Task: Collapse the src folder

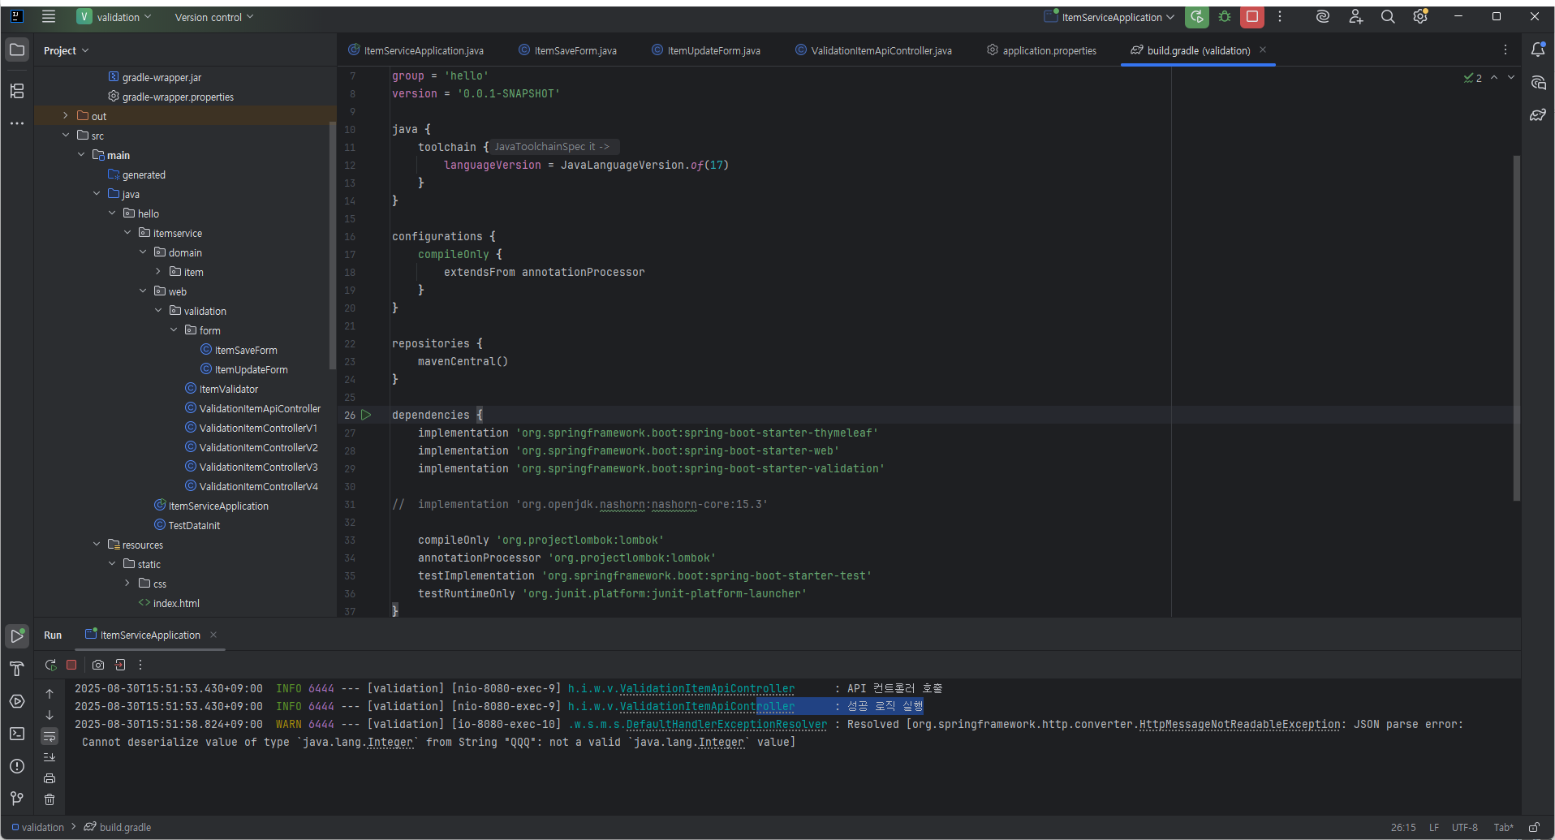Action: (x=66, y=136)
